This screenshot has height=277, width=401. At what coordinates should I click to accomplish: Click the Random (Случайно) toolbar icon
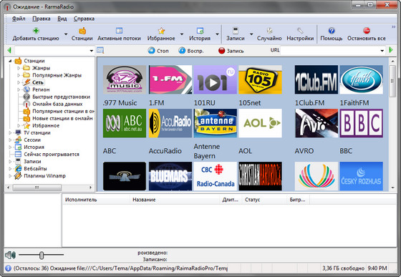pyautogui.click(x=269, y=31)
